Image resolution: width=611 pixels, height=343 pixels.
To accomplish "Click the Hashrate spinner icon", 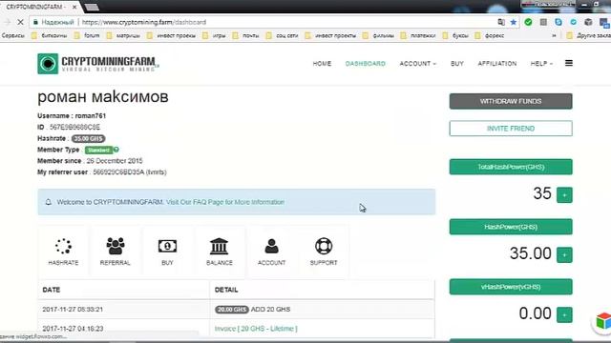I will click(63, 246).
